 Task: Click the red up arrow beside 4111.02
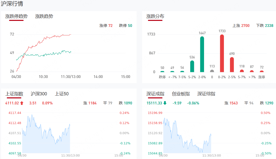pyautogui.click(x=22, y=103)
